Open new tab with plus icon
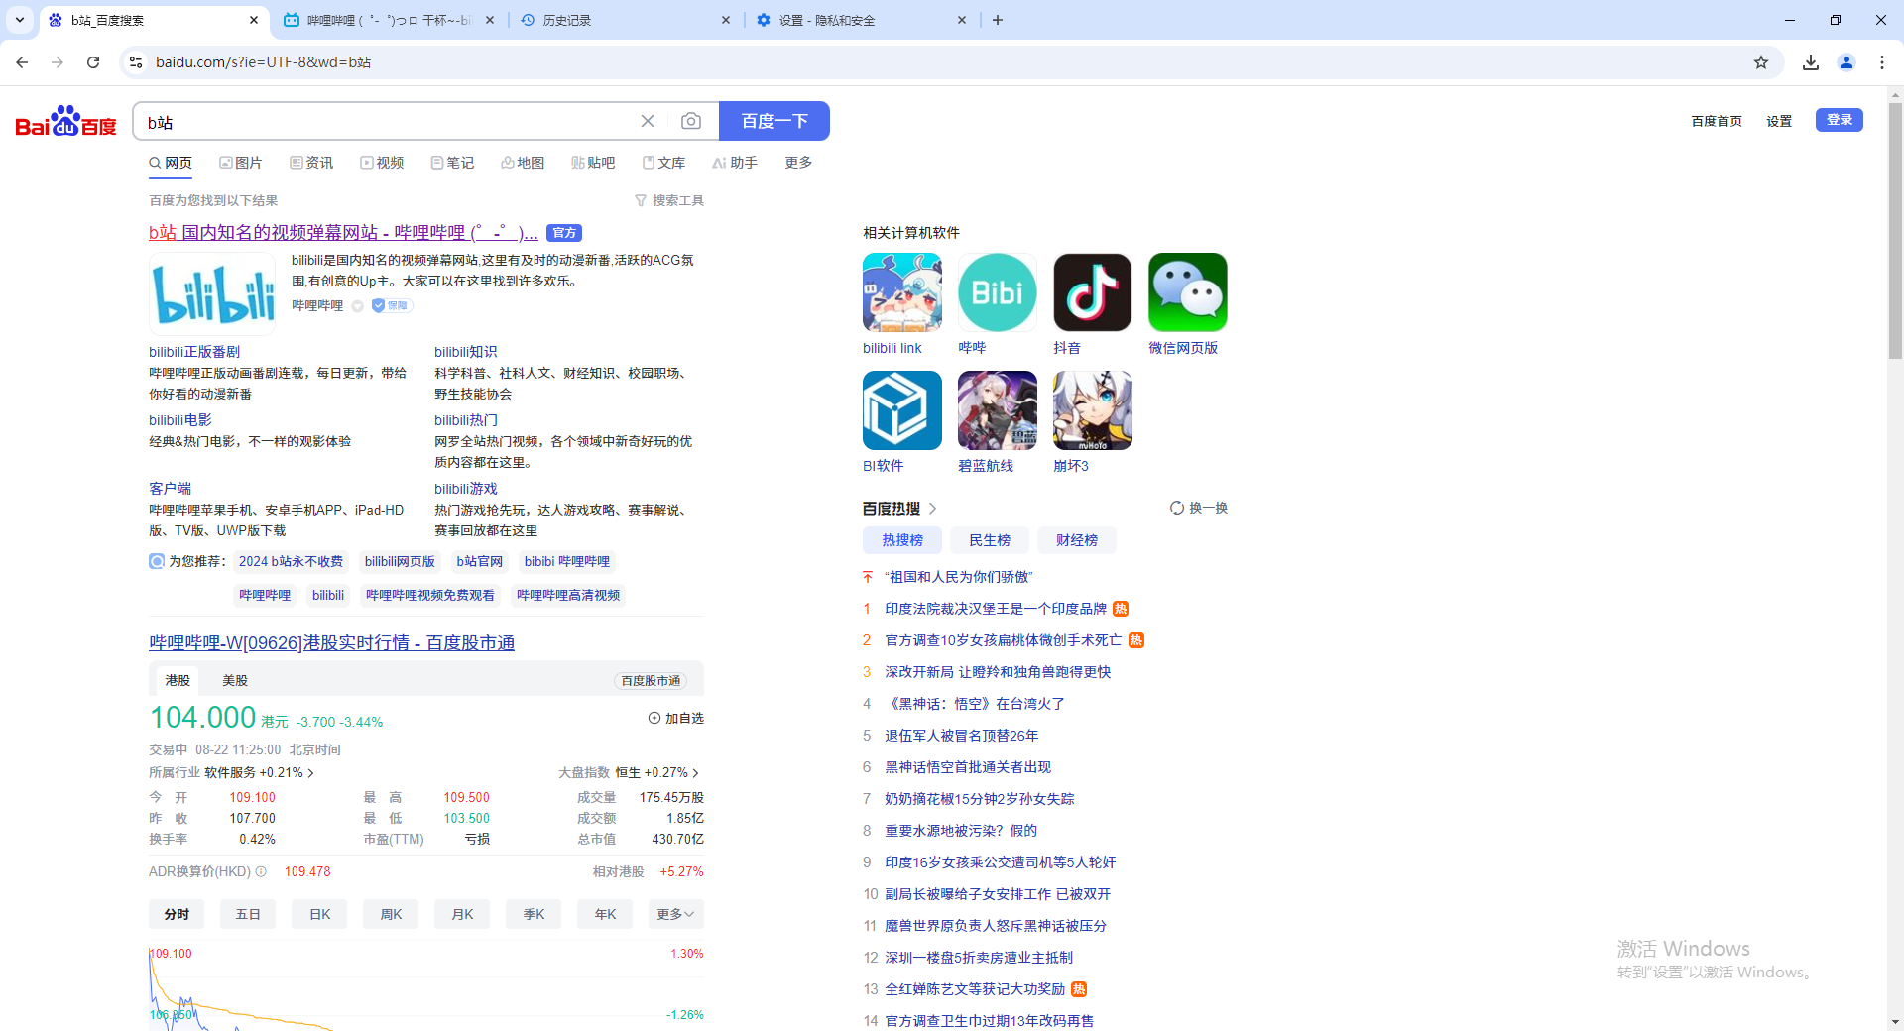The height and width of the screenshot is (1031, 1904). (x=998, y=20)
